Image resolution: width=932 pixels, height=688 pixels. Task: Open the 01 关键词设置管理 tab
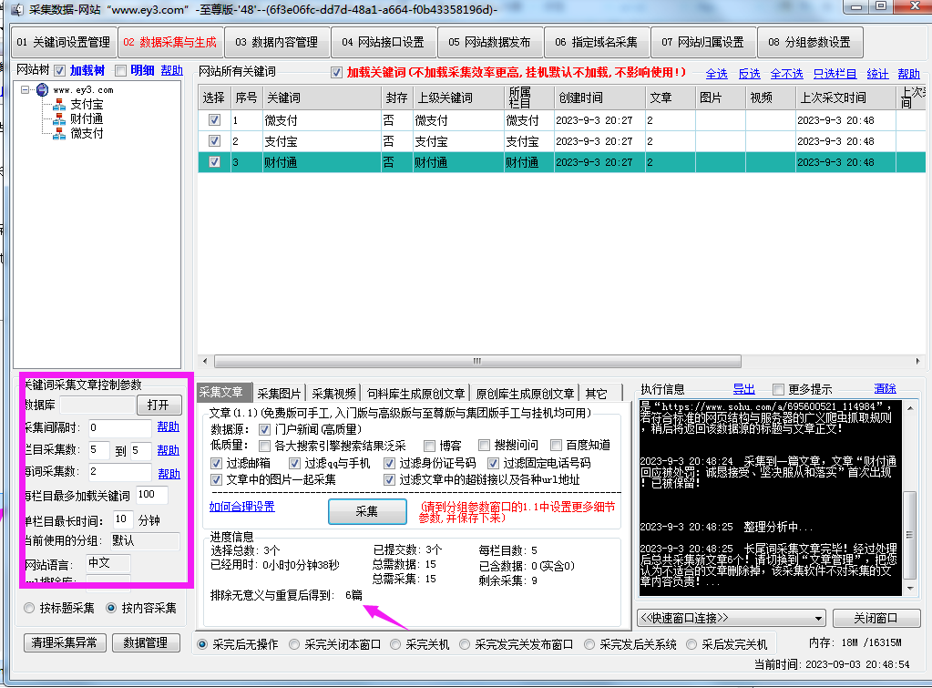click(64, 42)
